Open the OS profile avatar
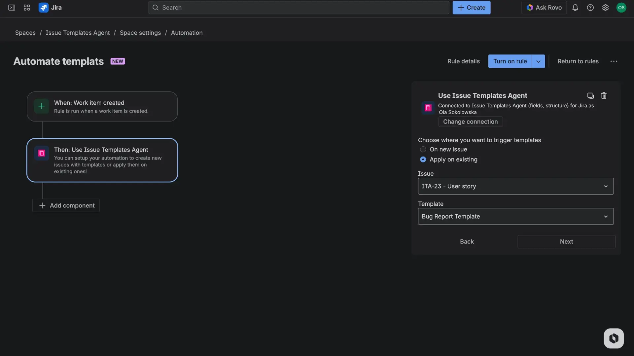The height and width of the screenshot is (356, 634). pyautogui.click(x=621, y=7)
